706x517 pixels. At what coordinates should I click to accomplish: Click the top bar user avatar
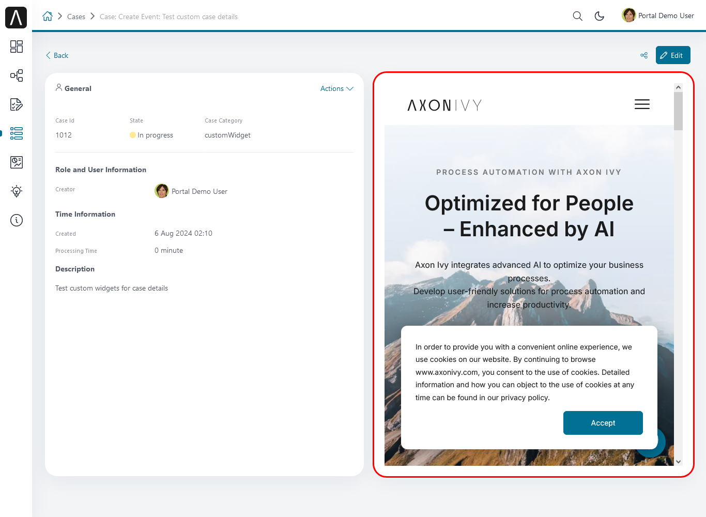629,16
